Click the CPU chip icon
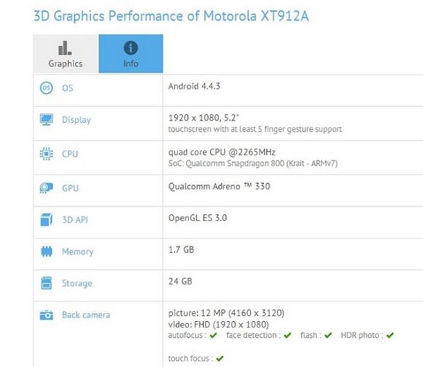423x367 pixels. coord(46,154)
